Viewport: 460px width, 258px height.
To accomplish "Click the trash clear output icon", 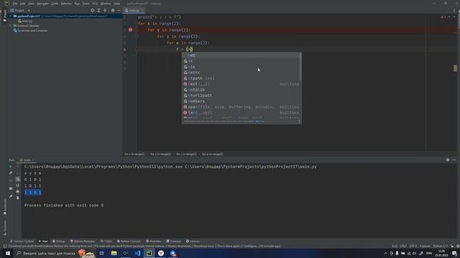I will (x=17, y=198).
